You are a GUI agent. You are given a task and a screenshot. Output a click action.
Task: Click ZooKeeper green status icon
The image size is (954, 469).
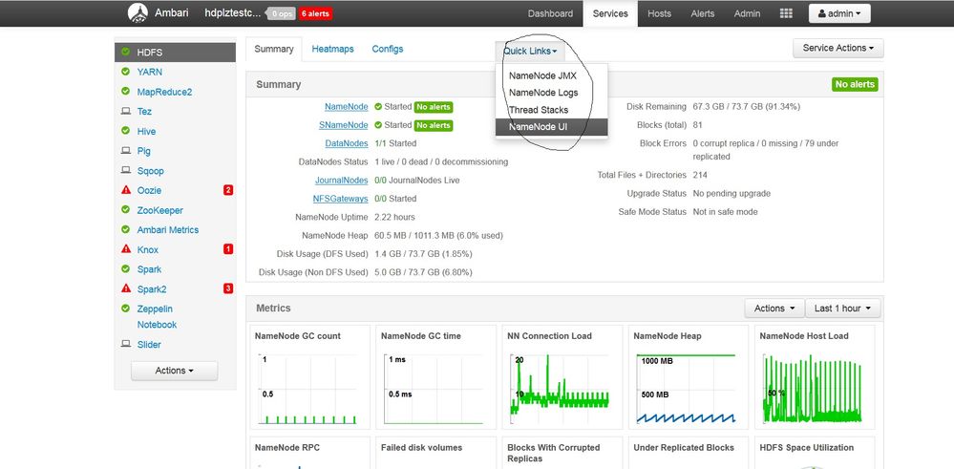point(125,210)
